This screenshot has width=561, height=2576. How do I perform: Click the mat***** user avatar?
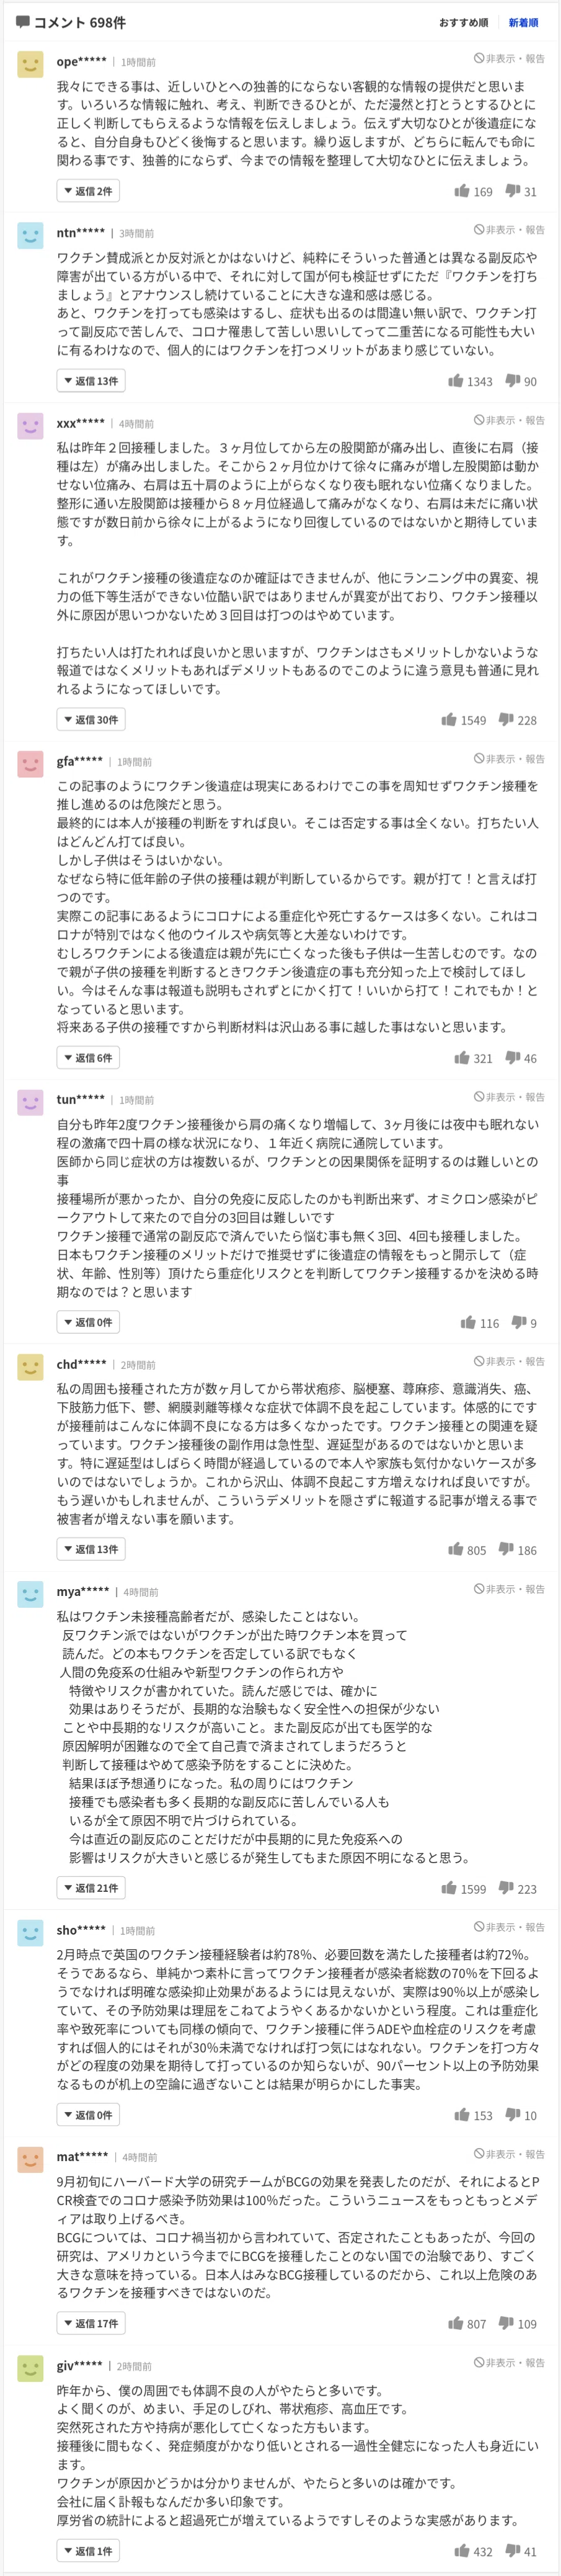(x=31, y=2159)
